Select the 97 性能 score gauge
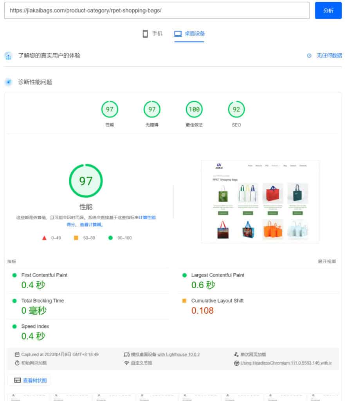This screenshot has height=401, width=346. 110,110
